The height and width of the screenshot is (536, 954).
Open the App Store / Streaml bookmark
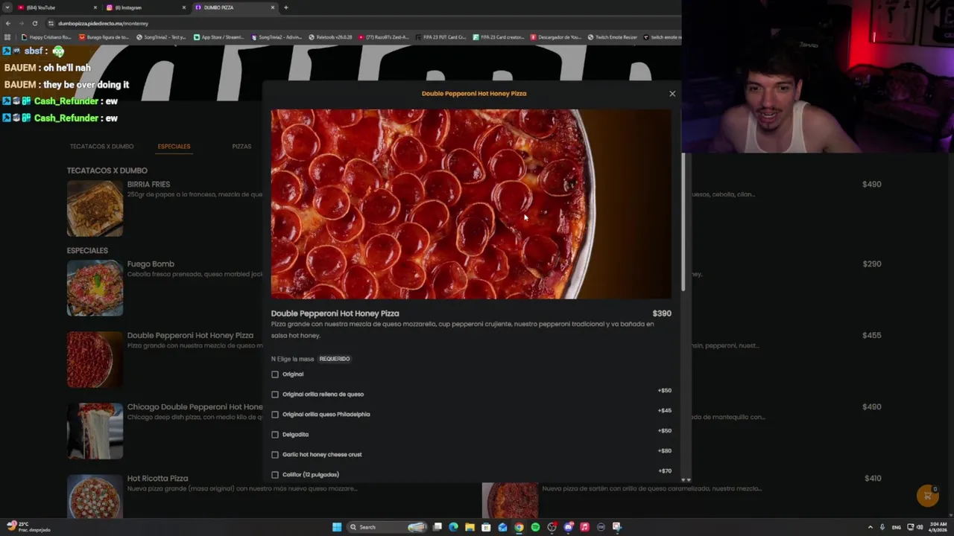pyautogui.click(x=219, y=37)
